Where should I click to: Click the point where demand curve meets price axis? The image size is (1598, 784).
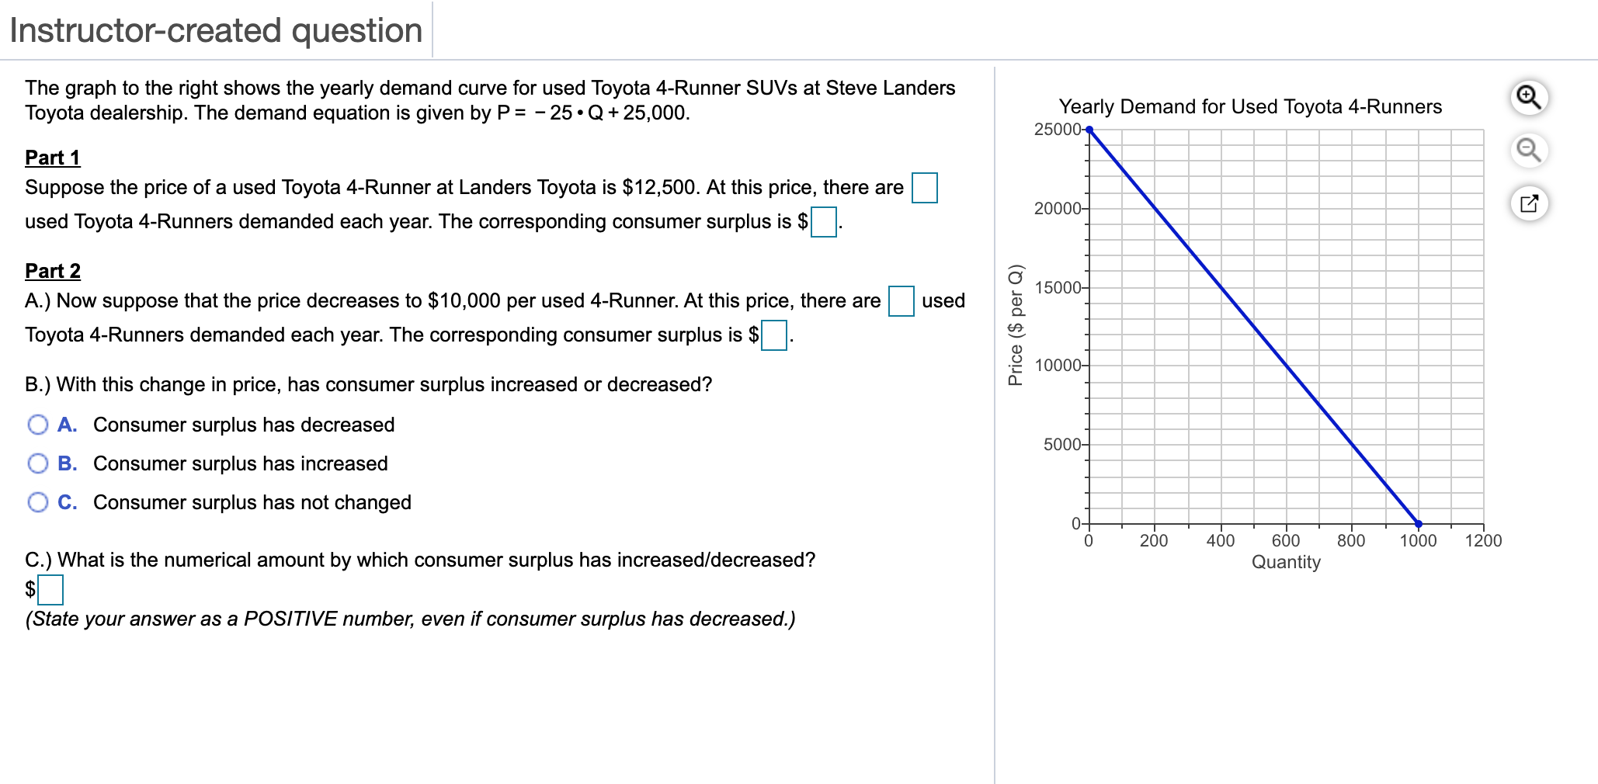click(x=1089, y=129)
